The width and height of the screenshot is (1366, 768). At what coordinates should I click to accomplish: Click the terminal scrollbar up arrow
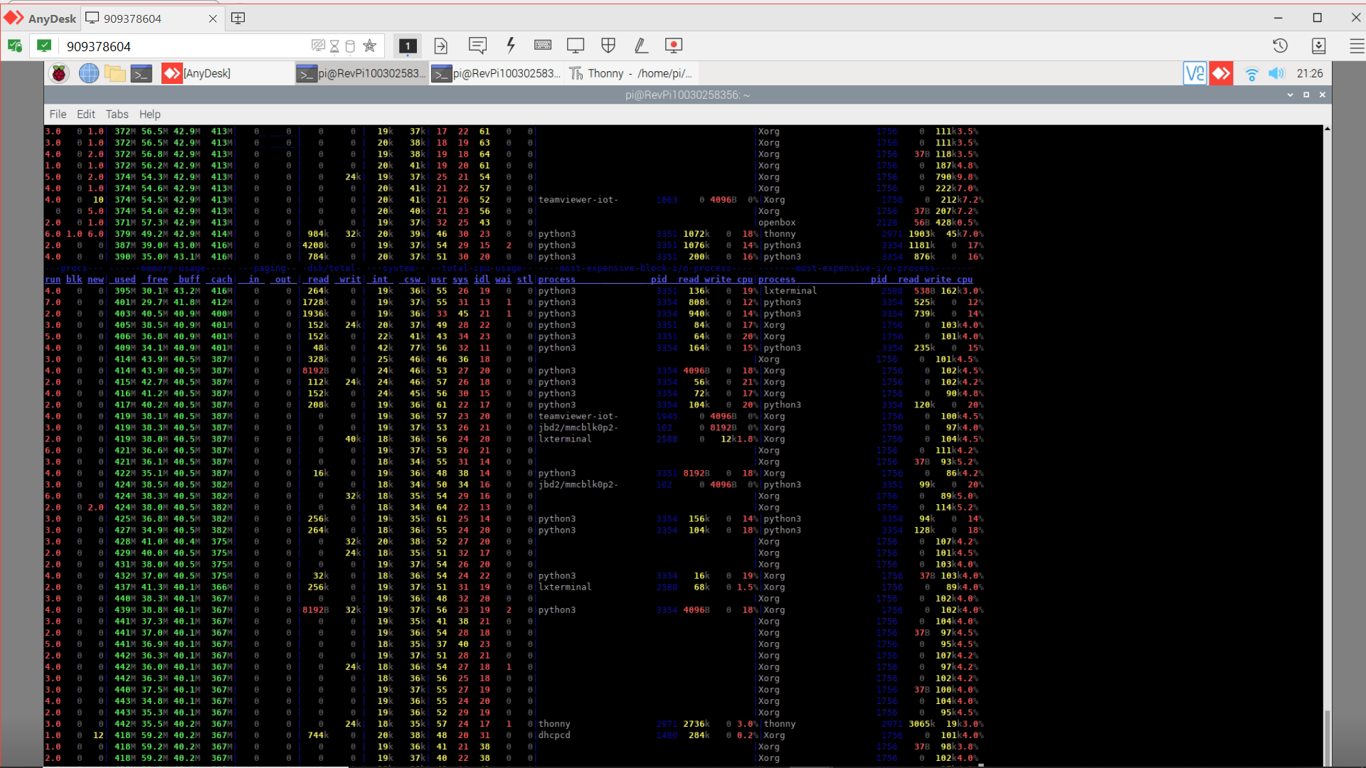tap(1328, 129)
